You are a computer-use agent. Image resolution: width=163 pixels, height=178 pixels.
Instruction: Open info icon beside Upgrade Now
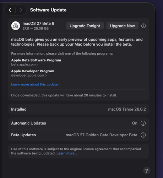[143, 26]
